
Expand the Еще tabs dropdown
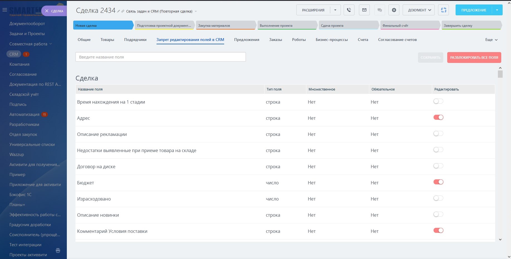click(x=491, y=40)
